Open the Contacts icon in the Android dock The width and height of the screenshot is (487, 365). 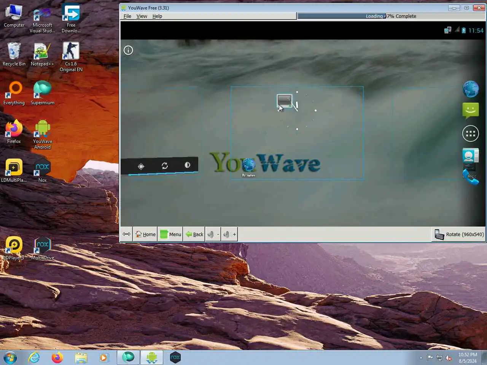point(470,156)
